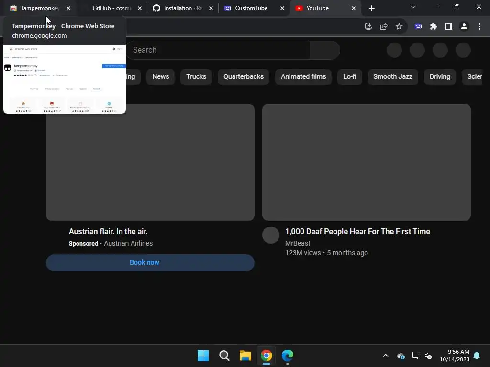Show hidden system tray icons
The height and width of the screenshot is (367, 490).
[386, 356]
